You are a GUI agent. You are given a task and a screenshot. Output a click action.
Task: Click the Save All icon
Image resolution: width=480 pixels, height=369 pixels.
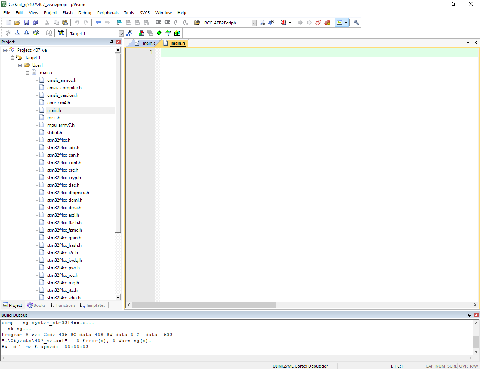[x=35, y=22]
